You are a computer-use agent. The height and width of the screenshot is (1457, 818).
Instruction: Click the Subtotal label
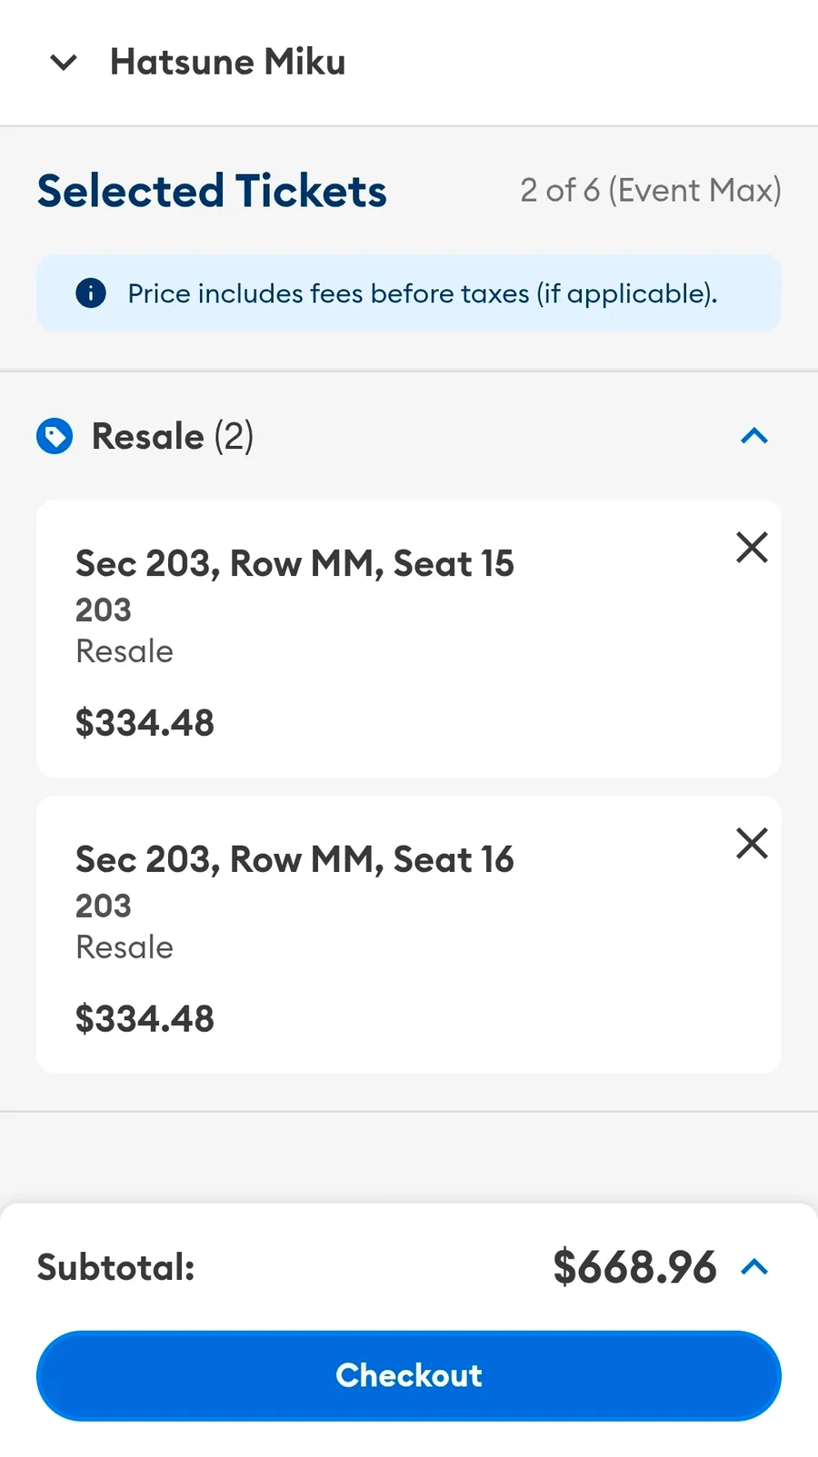pos(115,1267)
